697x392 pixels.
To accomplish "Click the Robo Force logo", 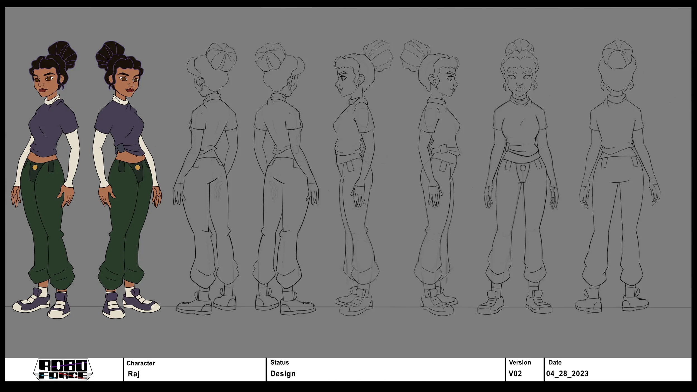I will pos(63,370).
